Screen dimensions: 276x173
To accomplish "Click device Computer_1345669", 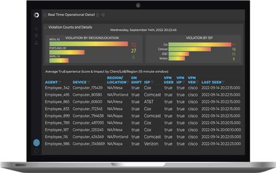I will pyautogui.click(x=89, y=144).
